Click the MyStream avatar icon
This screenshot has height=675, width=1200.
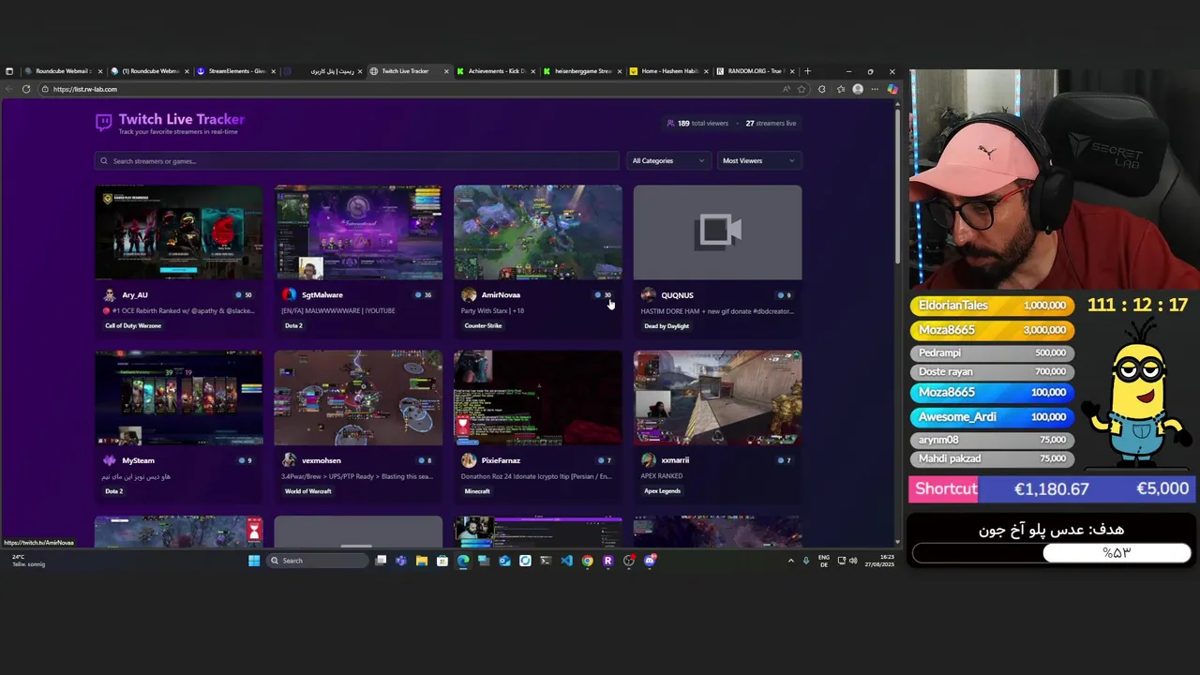110,460
